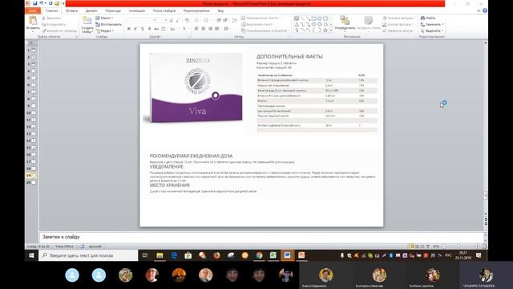Click Select (Выделить) in editing group
This screenshot has height=289, width=513.
point(432,31)
